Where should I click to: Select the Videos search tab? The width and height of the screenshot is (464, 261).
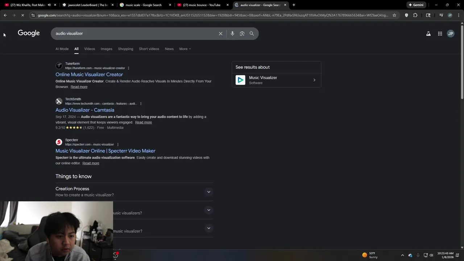click(x=90, y=49)
